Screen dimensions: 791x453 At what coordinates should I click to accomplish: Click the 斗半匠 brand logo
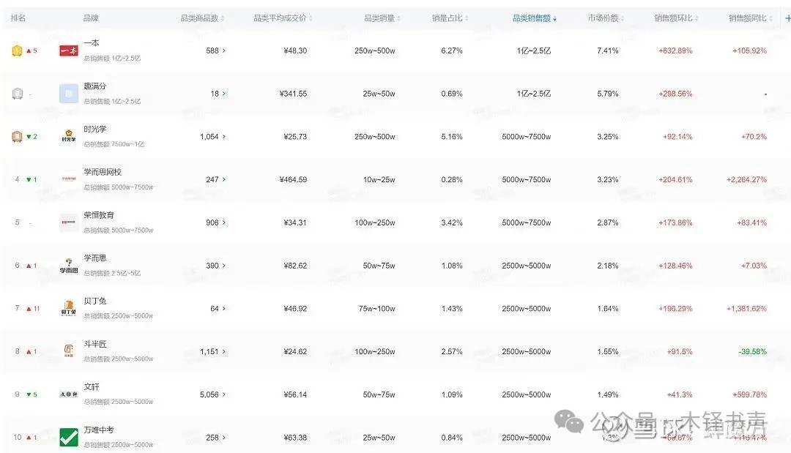click(x=69, y=351)
